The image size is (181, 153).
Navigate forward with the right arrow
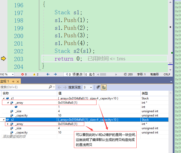point(55,74)
